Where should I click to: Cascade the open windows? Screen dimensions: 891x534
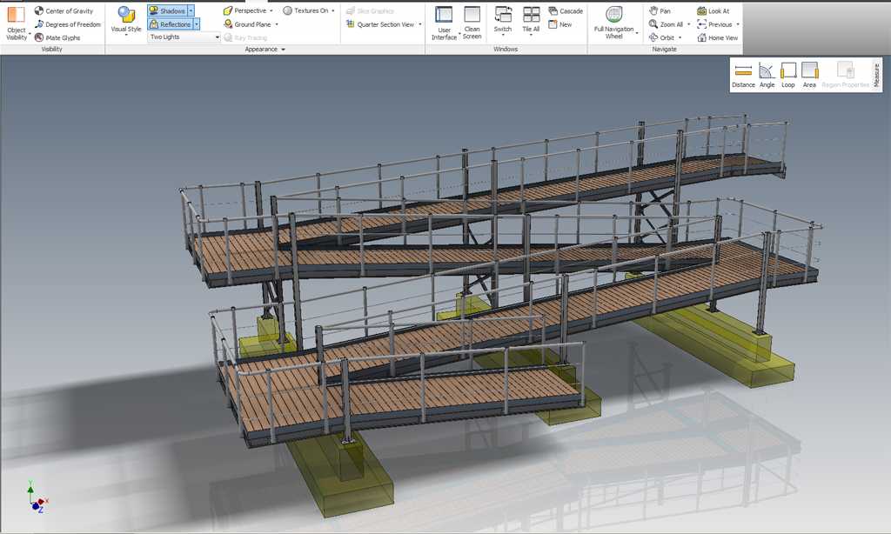tap(566, 10)
